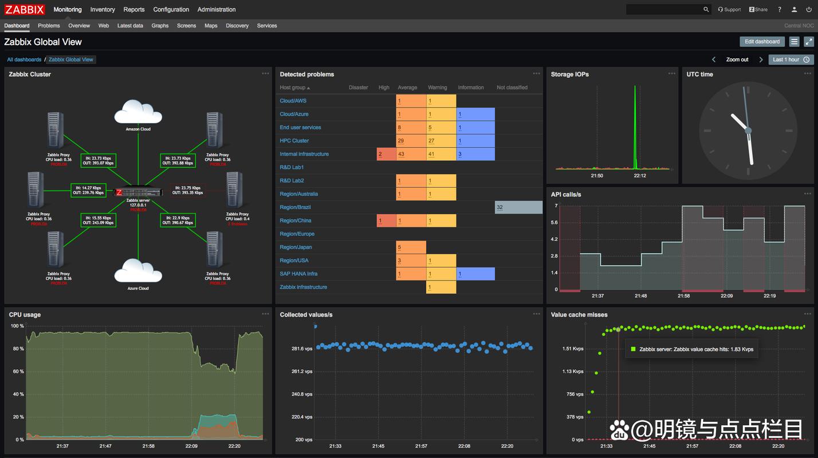The width and height of the screenshot is (818, 458).
Task: Open the Monitoring menu
Action: (x=68, y=10)
